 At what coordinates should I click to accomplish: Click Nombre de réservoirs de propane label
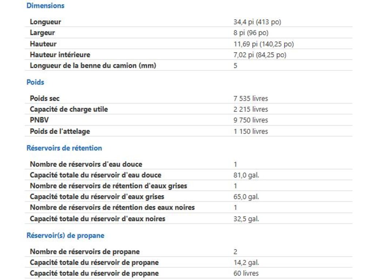coord(84,252)
